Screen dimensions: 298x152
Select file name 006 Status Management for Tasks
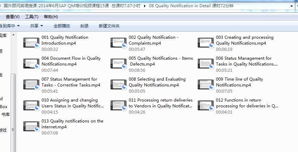[x=247, y=61]
